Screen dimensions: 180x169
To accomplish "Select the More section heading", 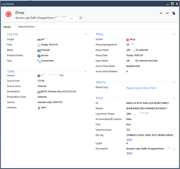I will point(99,98).
